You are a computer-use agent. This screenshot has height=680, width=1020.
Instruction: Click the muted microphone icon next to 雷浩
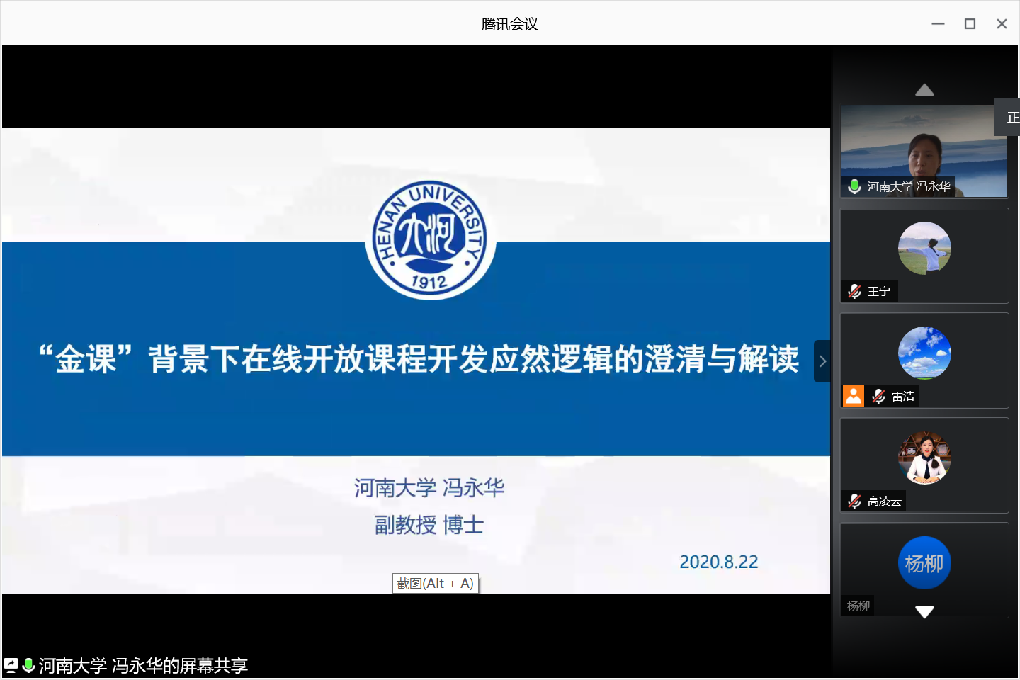point(878,396)
